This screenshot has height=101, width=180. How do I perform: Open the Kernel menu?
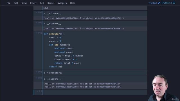pos(51,3)
